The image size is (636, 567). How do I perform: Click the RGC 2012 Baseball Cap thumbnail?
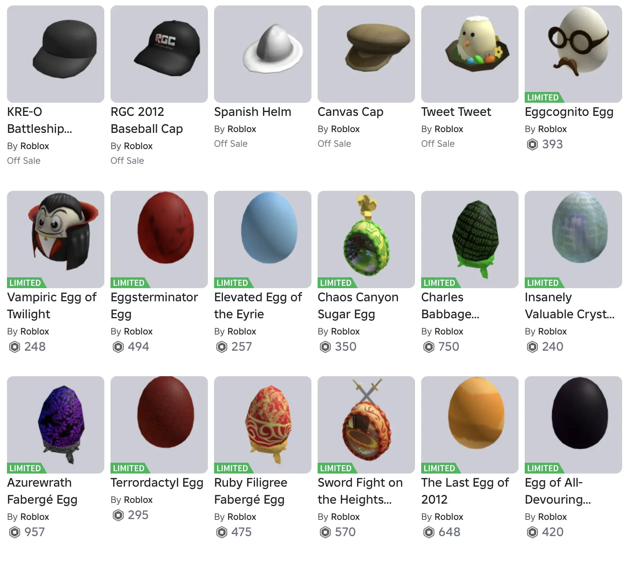pos(159,54)
